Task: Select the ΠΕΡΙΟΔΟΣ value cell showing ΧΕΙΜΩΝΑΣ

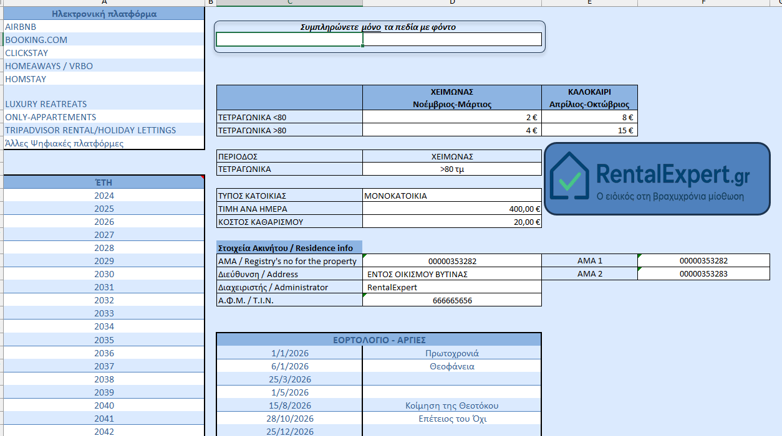Action: 452,156
